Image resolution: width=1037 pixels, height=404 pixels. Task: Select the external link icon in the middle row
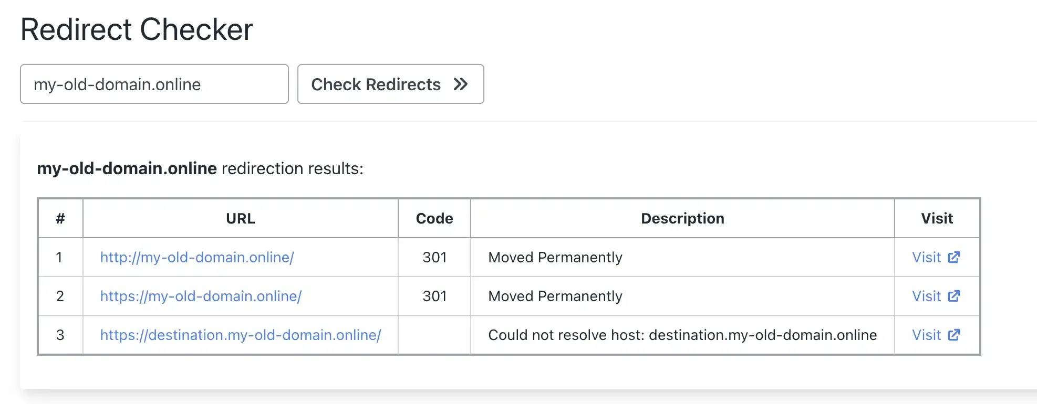coord(955,296)
